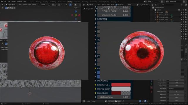Open the Window menu
The image size is (188, 105).
click(x=20, y=2)
